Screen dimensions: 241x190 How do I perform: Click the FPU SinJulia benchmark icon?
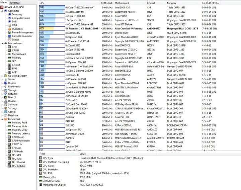coord(9,166)
